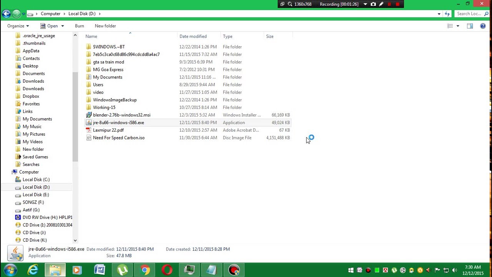Select Users folder in file list
The width and height of the screenshot is (492, 277).
coord(98,85)
